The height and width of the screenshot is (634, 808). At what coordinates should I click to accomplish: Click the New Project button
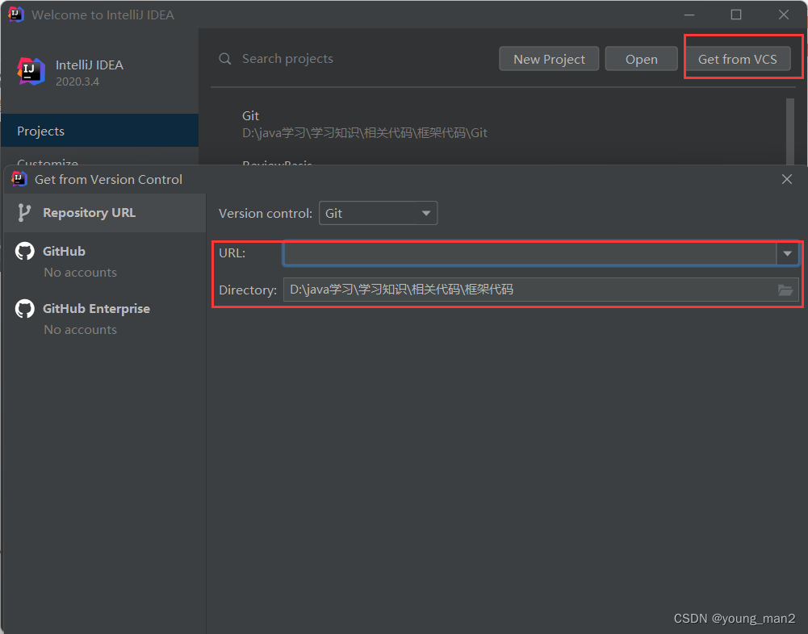tap(549, 59)
